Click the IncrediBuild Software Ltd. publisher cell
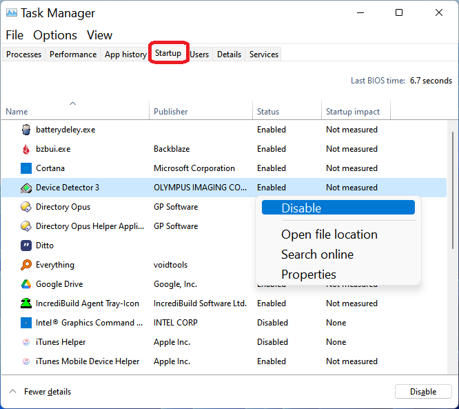This screenshot has height=409, width=459. (200, 303)
